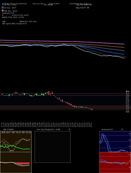The image size is (131, 173).
Task: Select the 'MACD: 17.62, 22.81, -5.19 D' line
Action: pyautogui.click(x=13, y=17)
